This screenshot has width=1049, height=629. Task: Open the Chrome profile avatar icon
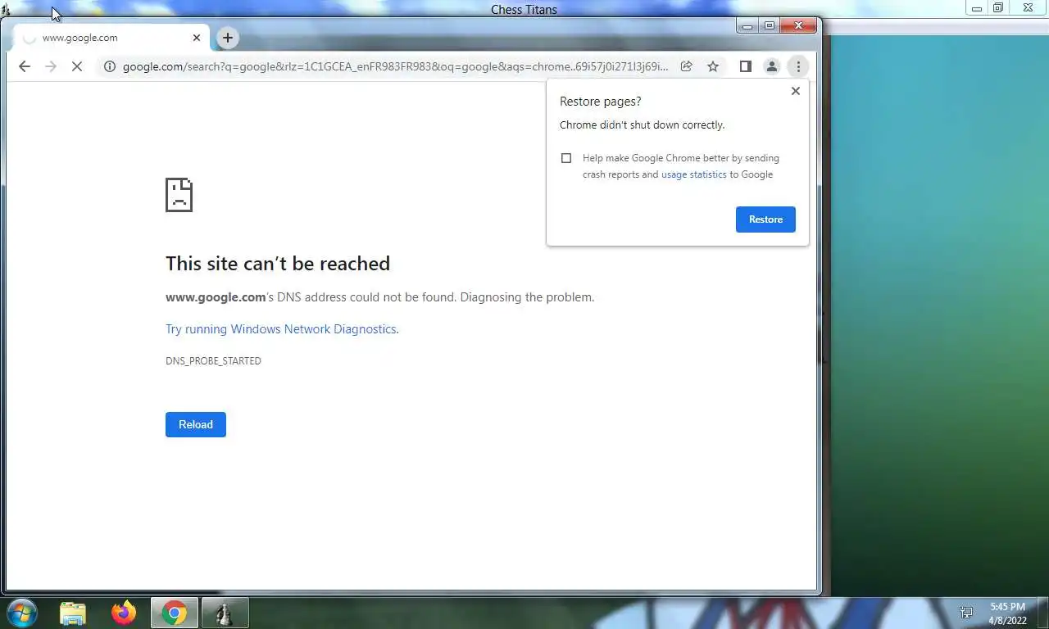[771, 66]
